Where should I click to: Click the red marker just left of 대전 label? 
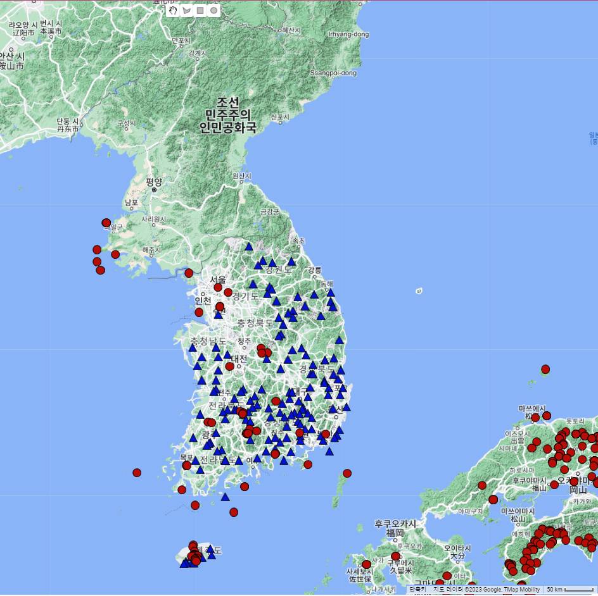tap(229, 366)
